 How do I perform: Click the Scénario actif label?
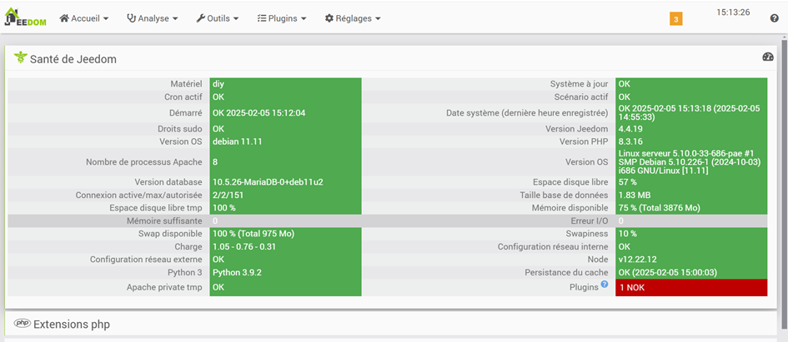coord(581,97)
